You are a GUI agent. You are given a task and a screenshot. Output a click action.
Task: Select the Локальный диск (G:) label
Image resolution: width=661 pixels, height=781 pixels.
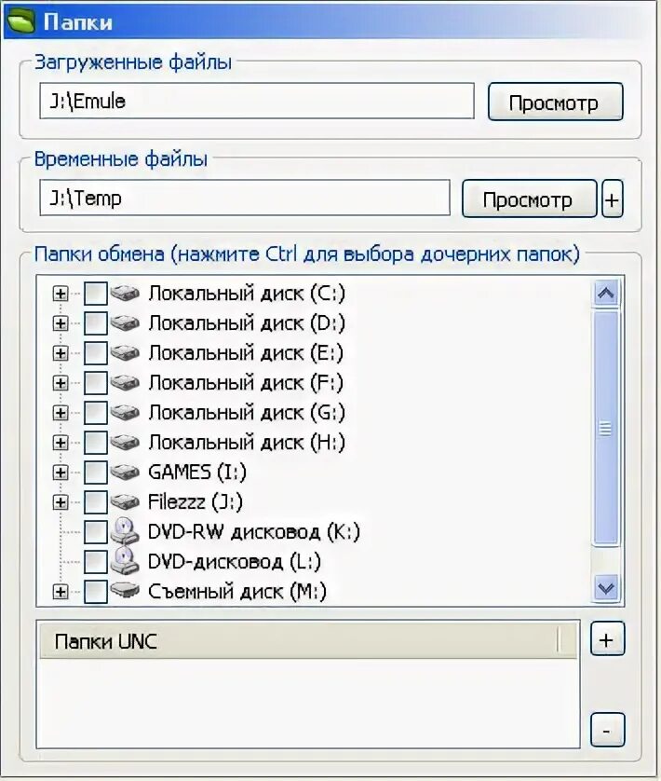247,413
